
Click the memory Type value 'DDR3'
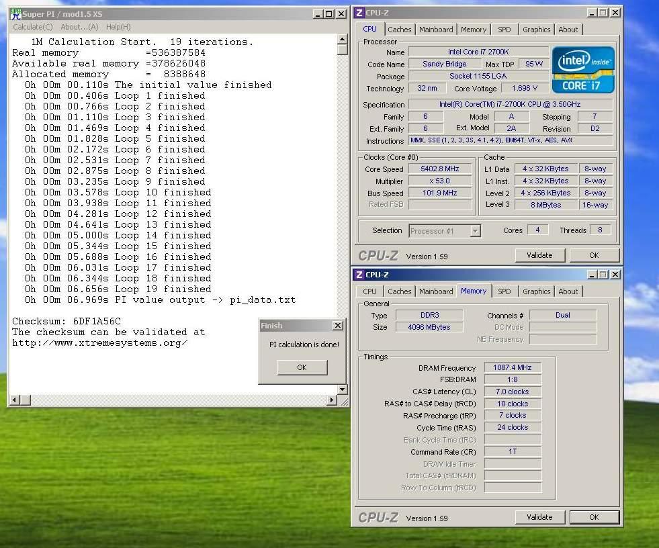(429, 315)
